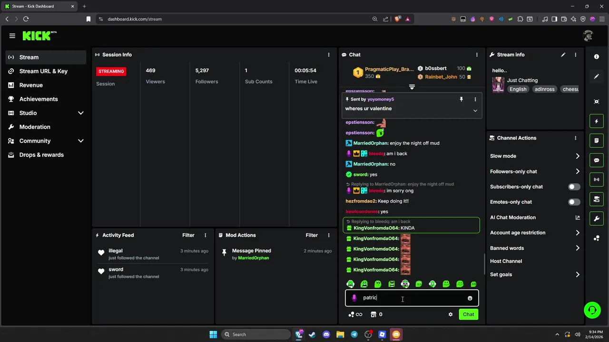Click Just Chatting category thumbnail
Screen dimensions: 609x342
[498, 85]
